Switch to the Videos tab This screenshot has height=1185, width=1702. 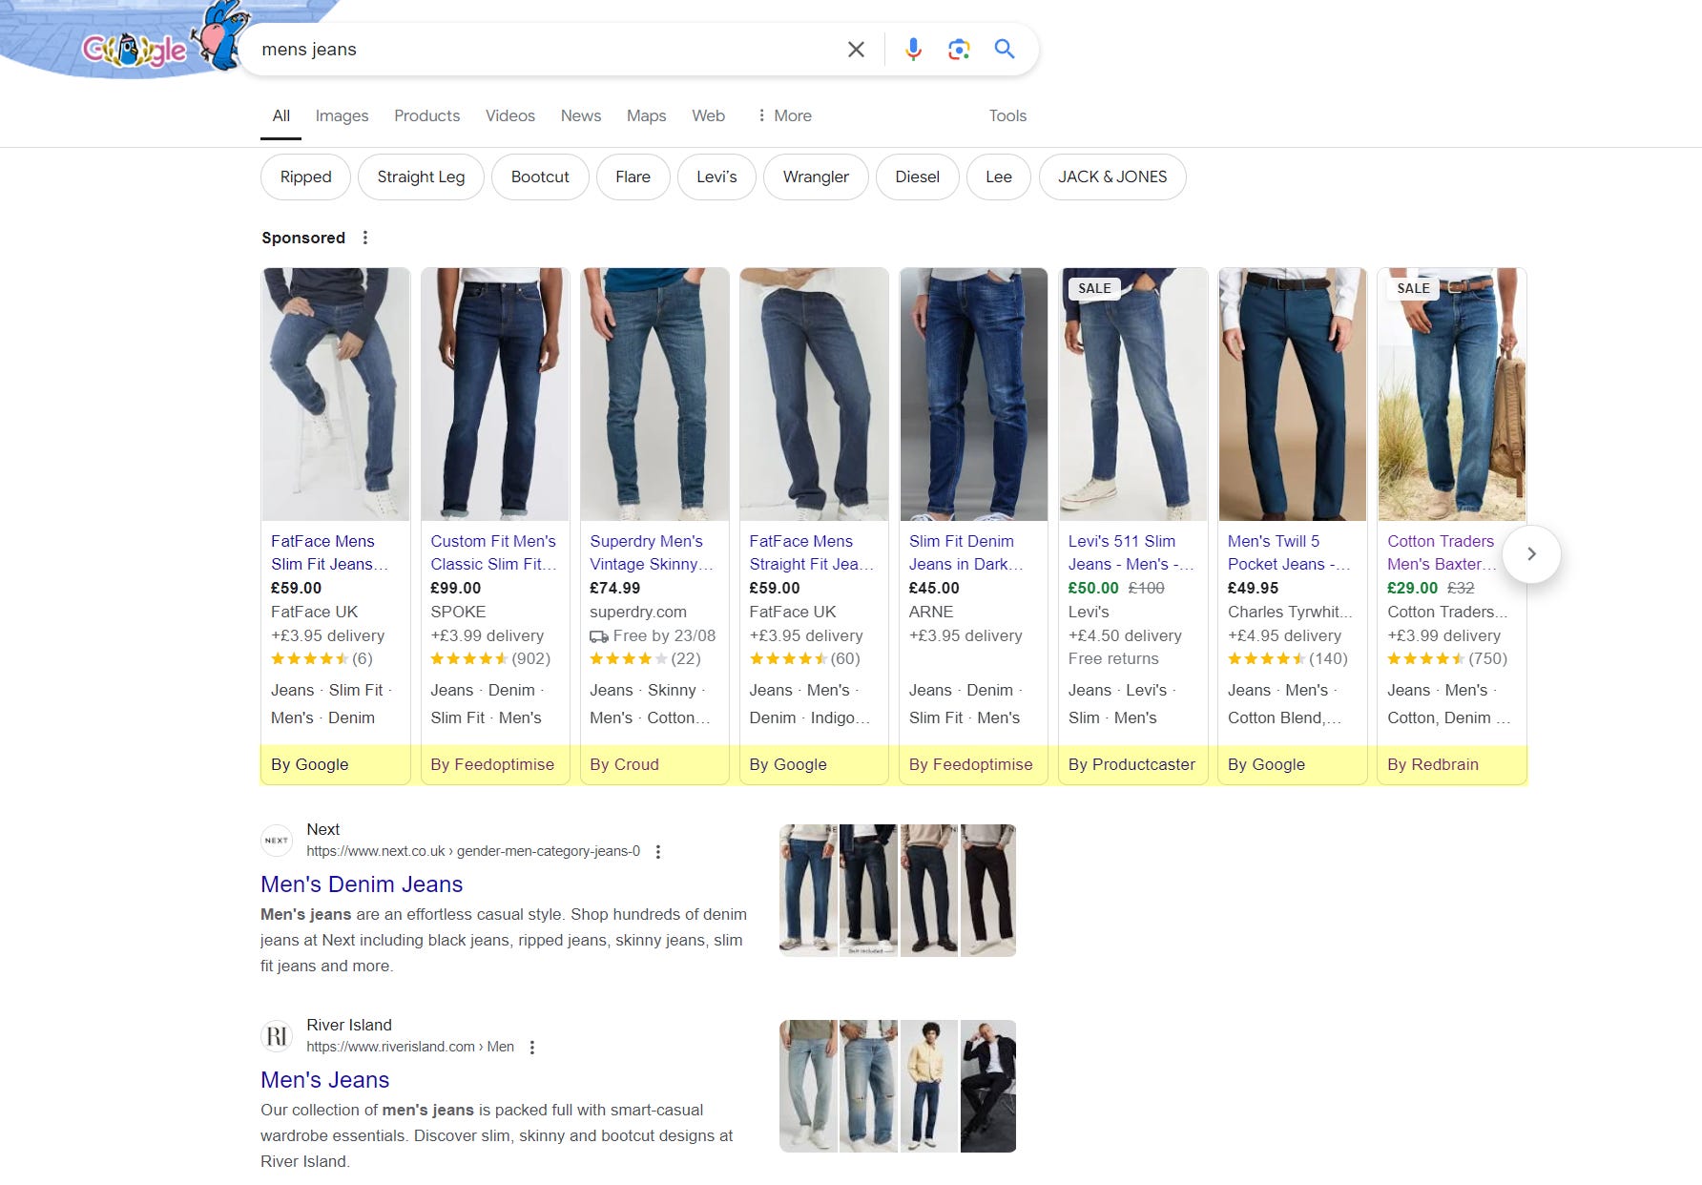pos(510,115)
